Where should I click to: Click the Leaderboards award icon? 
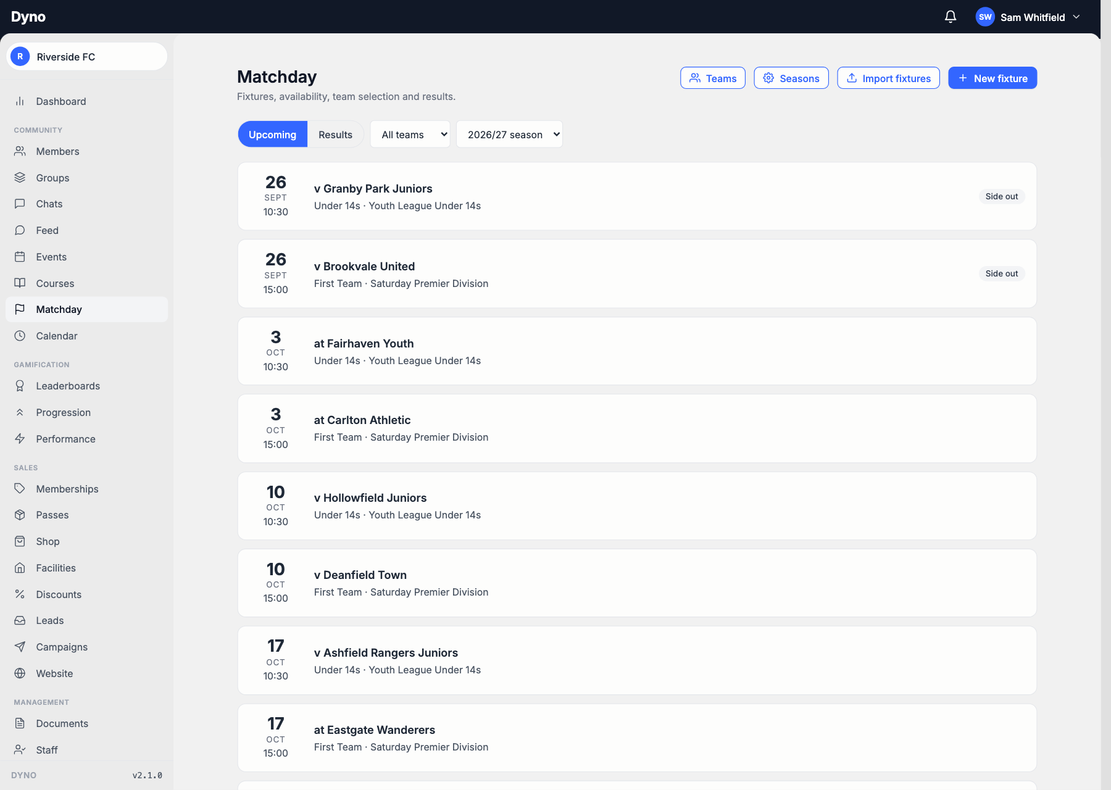[x=20, y=386]
